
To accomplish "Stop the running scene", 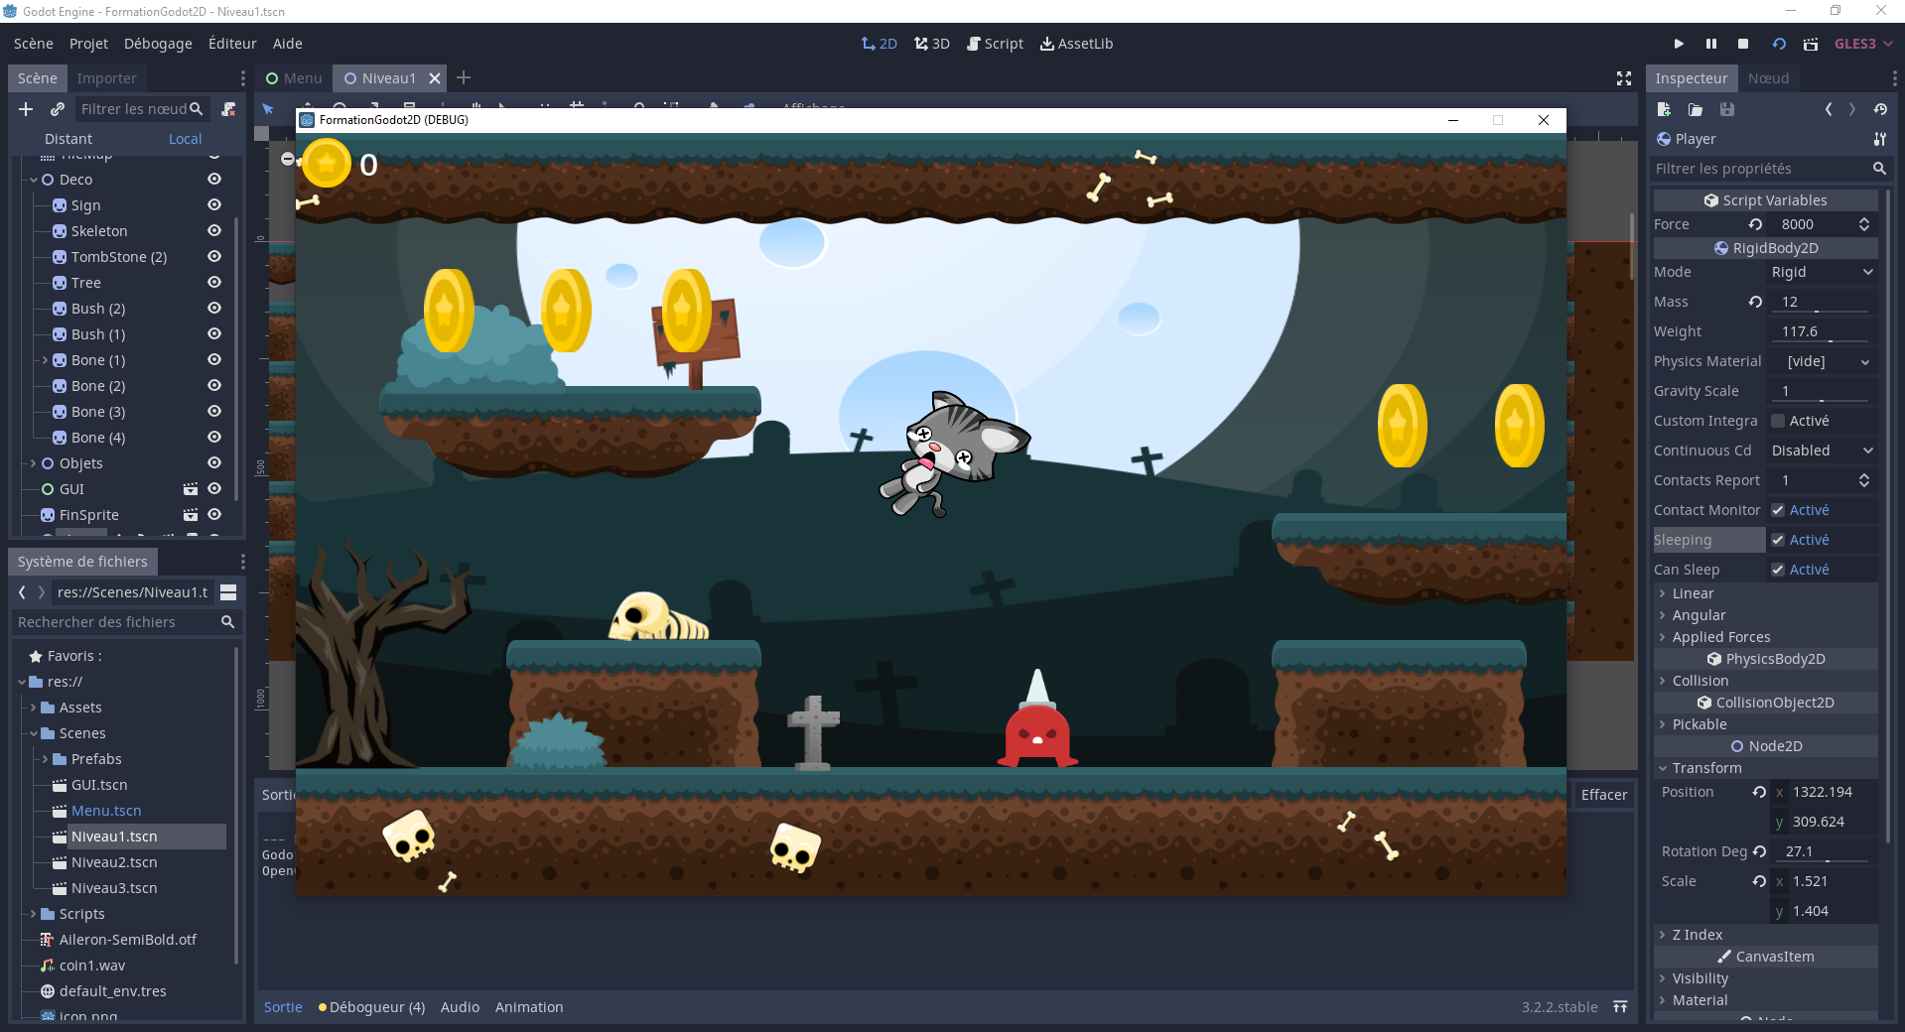I will tap(1743, 44).
